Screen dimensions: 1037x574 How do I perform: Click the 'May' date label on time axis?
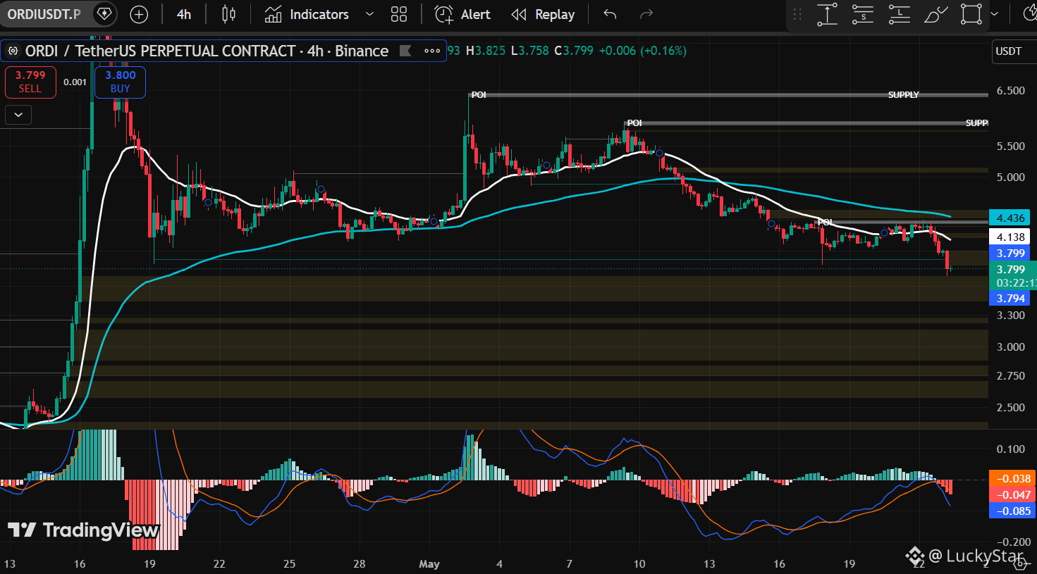pyautogui.click(x=429, y=564)
